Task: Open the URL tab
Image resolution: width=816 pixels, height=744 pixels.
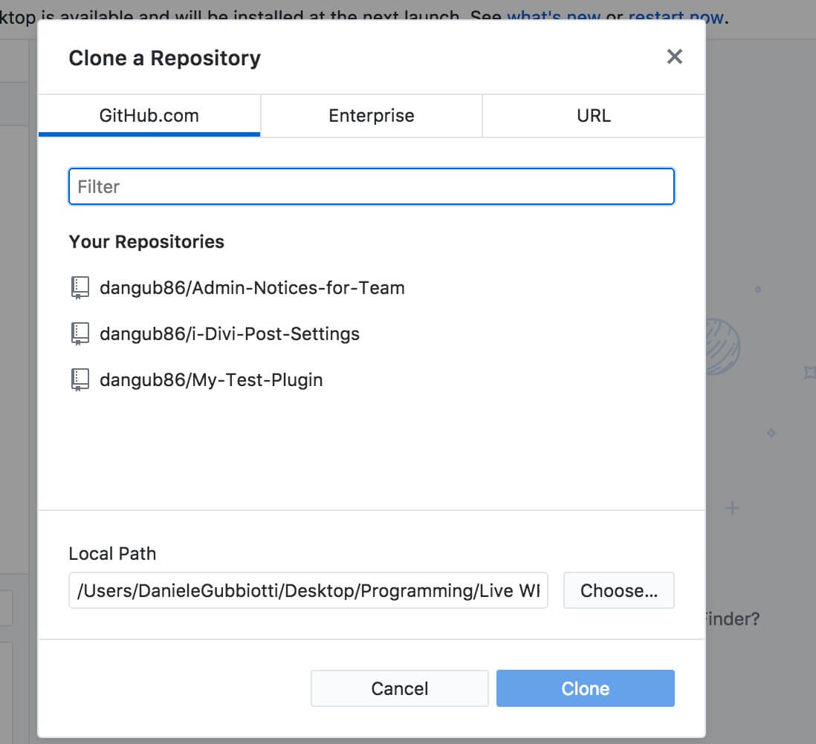Action: [x=594, y=115]
